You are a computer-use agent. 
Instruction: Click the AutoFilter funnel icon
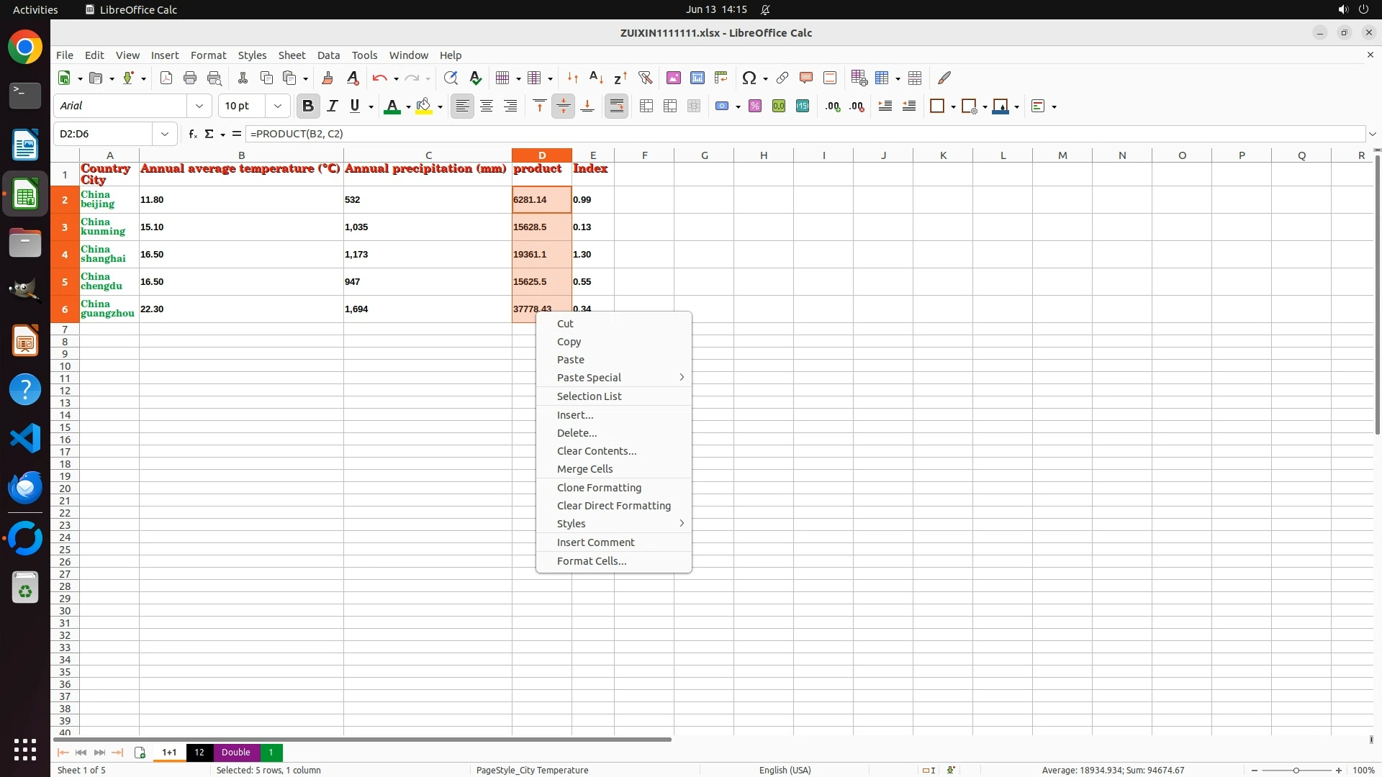[x=645, y=78]
